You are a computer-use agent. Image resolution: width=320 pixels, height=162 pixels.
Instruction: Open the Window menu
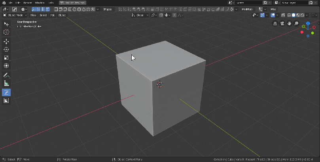40,2
